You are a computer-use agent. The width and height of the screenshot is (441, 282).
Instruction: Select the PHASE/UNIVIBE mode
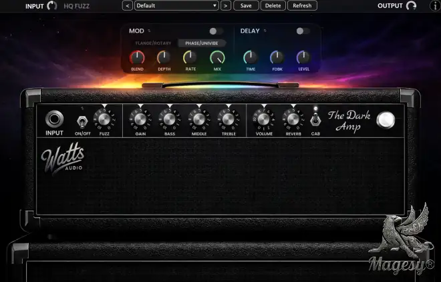[202, 43]
